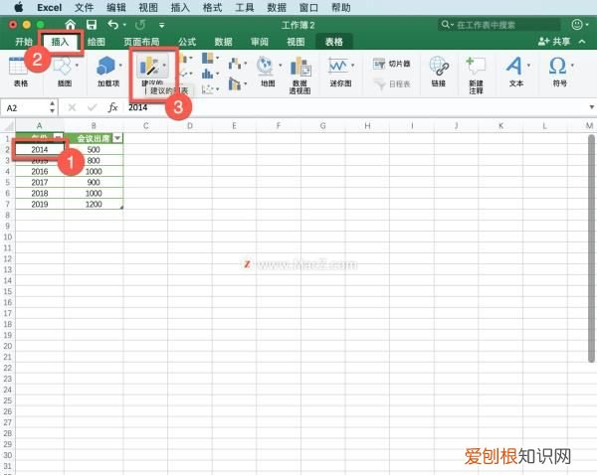The height and width of the screenshot is (475, 597).
Task: Switch to the 绘图 ribbon tab
Action: (96, 42)
